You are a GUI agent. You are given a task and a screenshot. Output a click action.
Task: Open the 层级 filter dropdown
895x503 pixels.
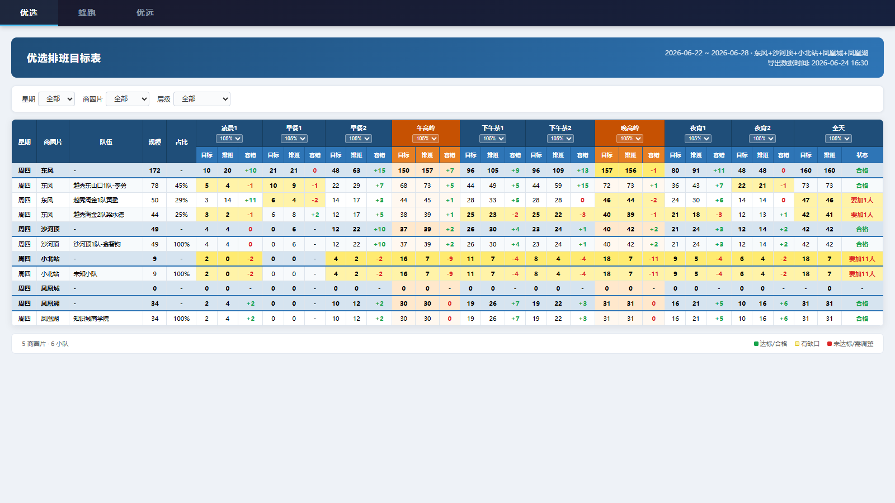pyautogui.click(x=202, y=99)
